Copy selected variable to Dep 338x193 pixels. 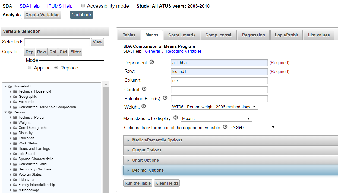pyautogui.click(x=30, y=52)
